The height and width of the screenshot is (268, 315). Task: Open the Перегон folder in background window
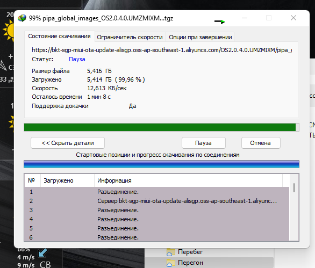190,263
